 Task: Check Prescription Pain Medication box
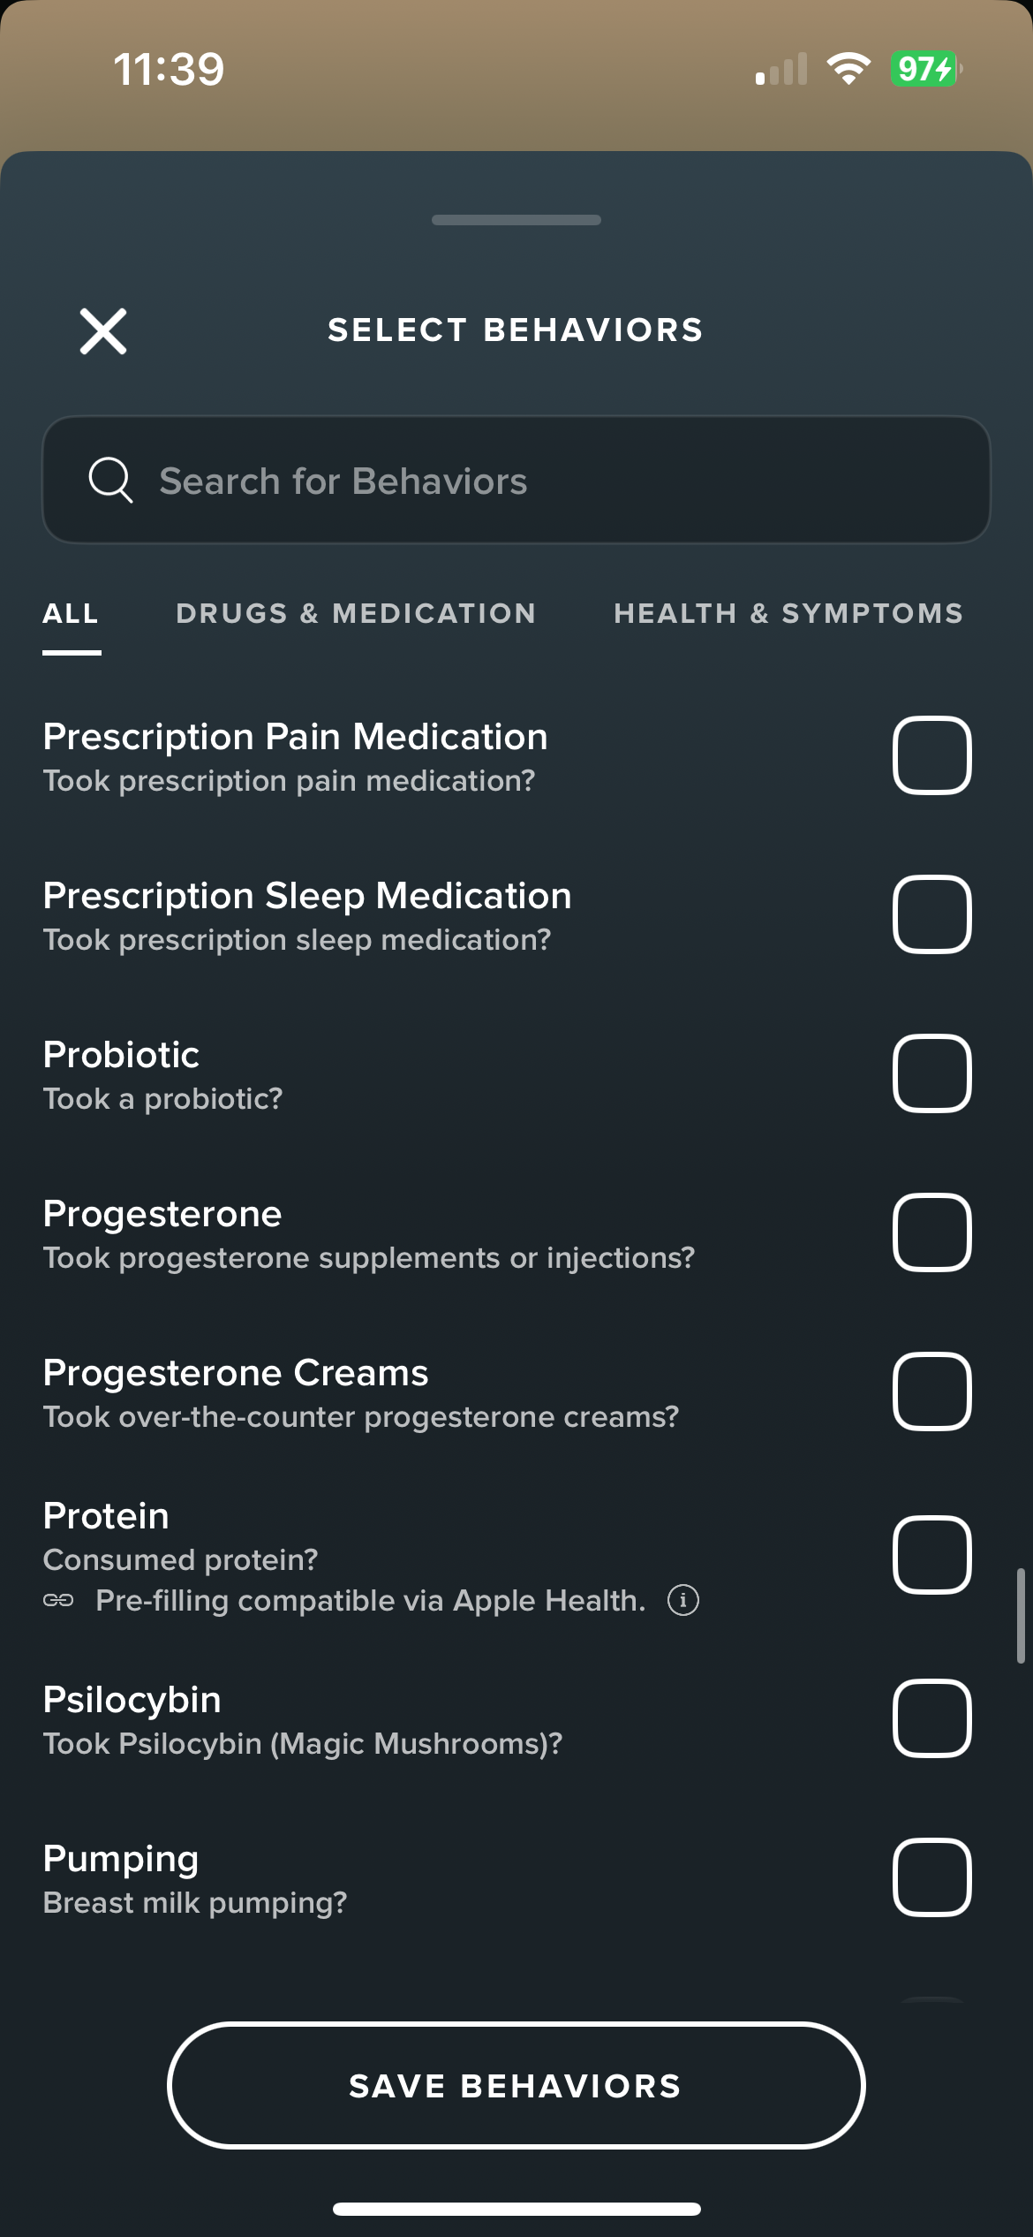pyautogui.click(x=932, y=755)
